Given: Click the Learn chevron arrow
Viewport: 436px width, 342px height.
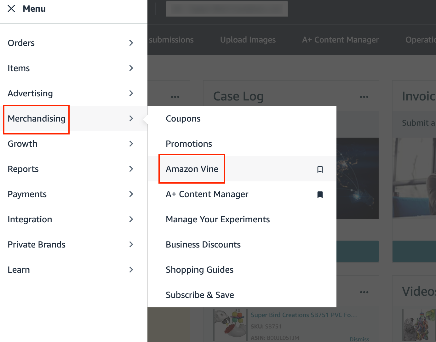Looking at the screenshot, I should click(x=131, y=270).
